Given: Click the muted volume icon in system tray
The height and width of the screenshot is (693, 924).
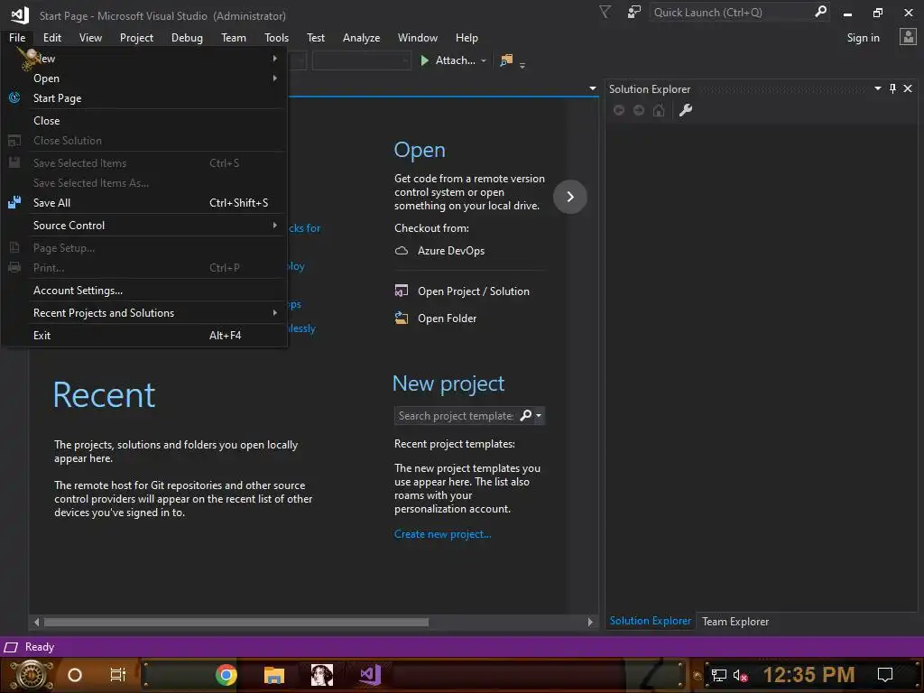Looking at the screenshot, I should (740, 675).
